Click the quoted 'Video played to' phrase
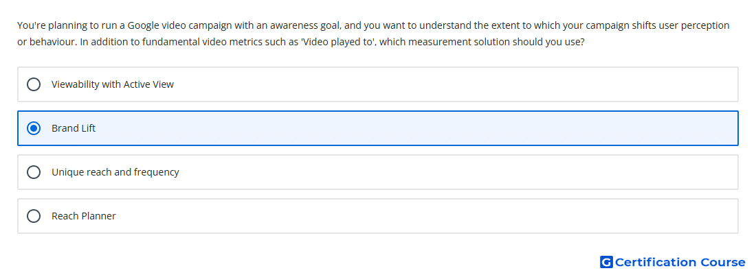This screenshot has width=756, height=275. 338,43
